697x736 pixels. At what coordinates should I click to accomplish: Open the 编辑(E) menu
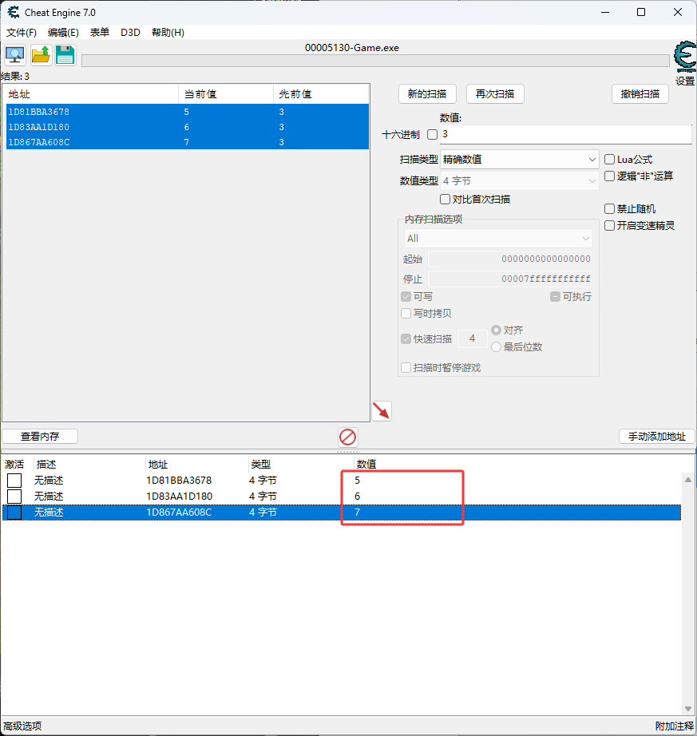63,33
